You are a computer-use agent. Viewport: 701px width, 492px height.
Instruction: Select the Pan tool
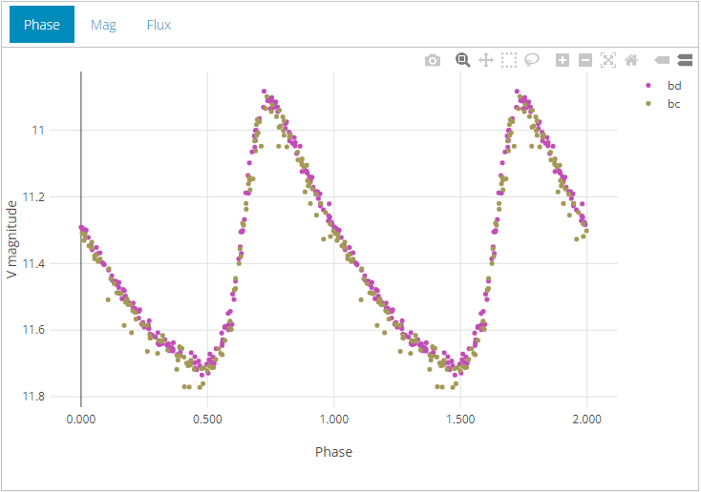486,60
